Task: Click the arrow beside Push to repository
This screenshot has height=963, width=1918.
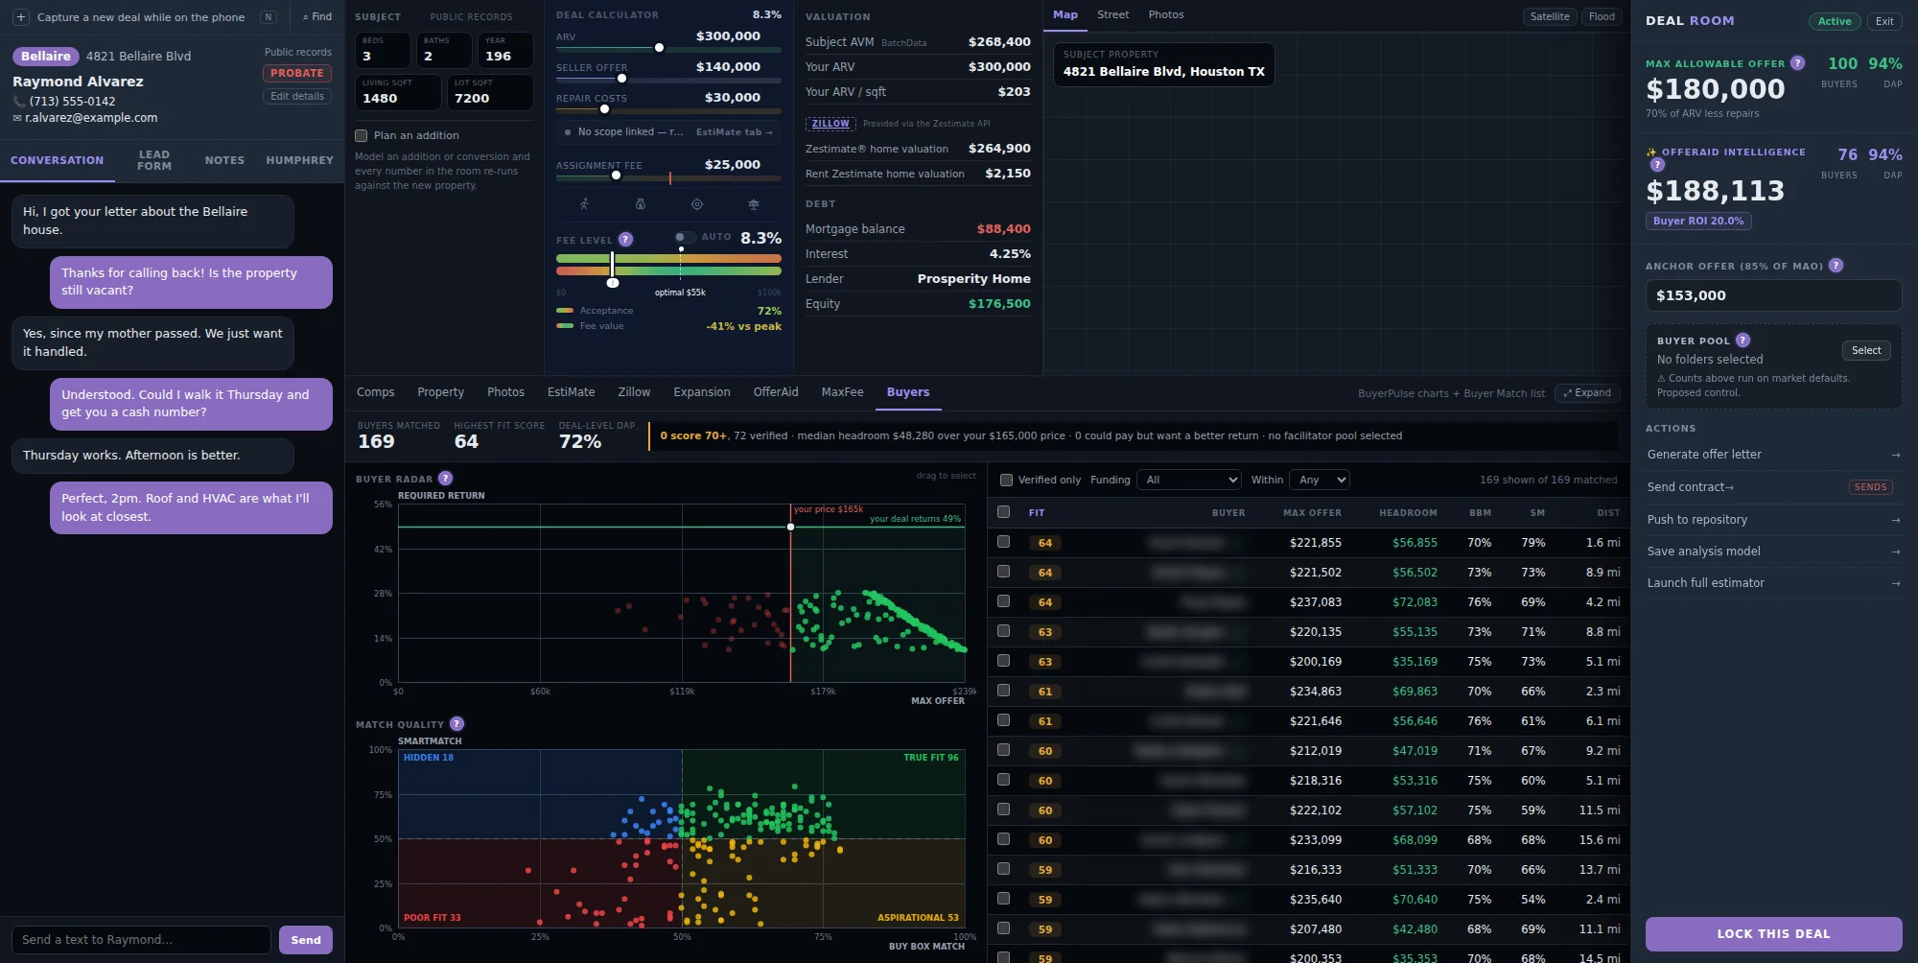Action: coord(1895,520)
